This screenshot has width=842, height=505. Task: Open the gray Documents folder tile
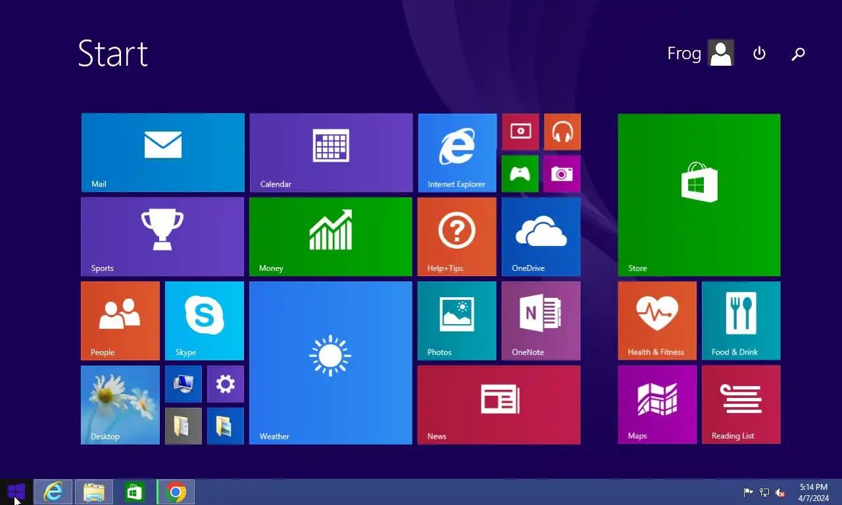point(184,426)
